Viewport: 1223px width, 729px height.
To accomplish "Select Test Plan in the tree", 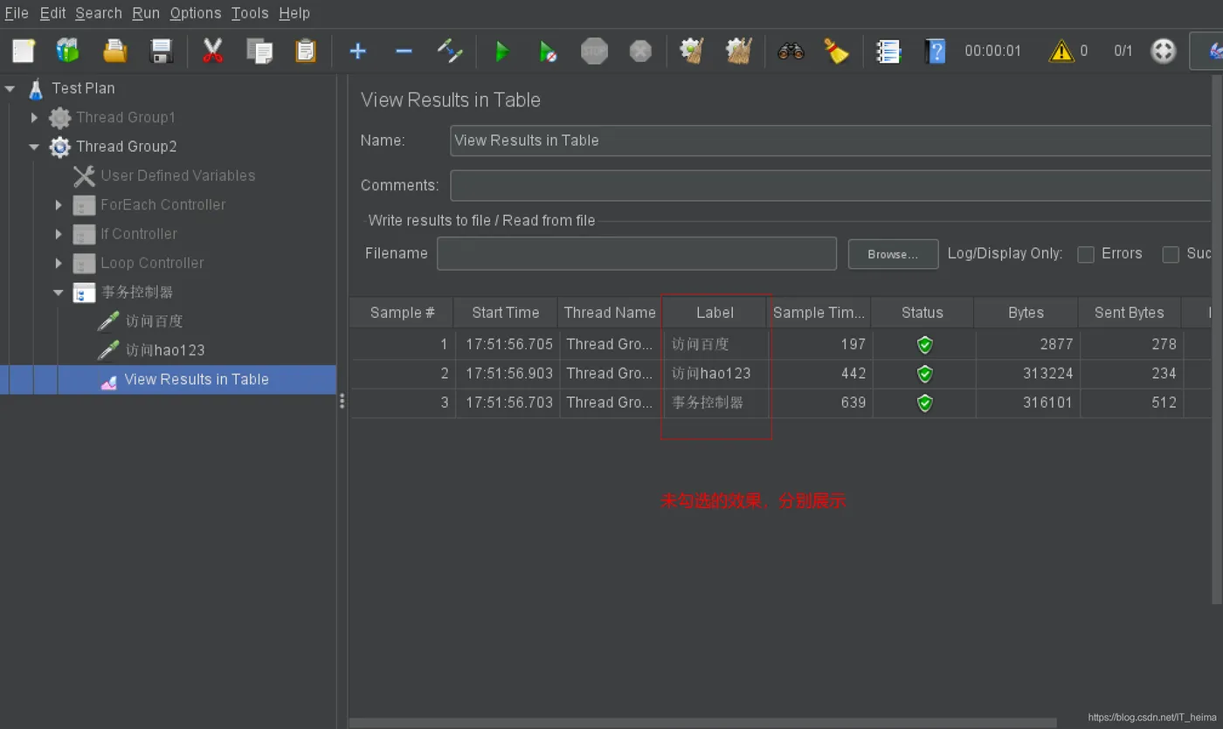I will (83, 88).
